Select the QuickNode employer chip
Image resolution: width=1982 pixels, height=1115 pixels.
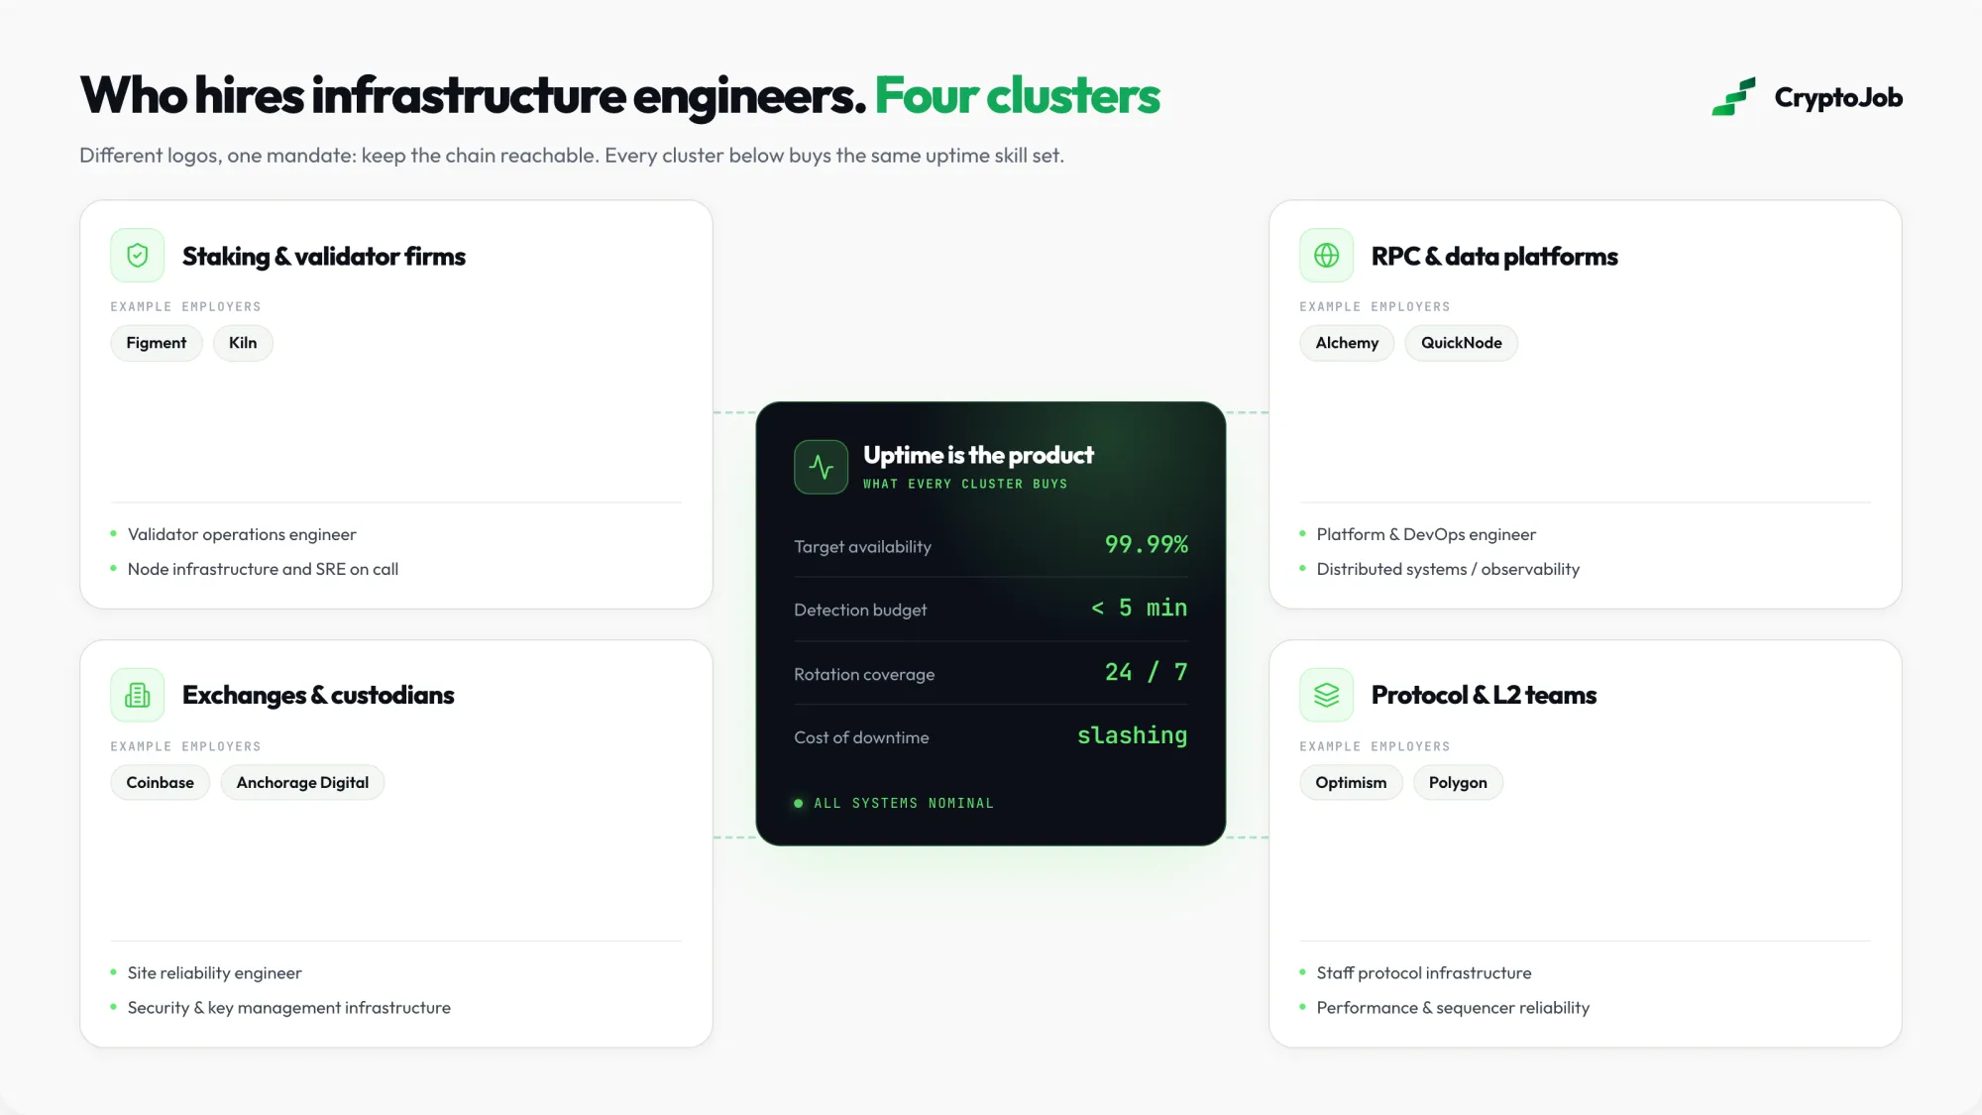click(x=1462, y=343)
